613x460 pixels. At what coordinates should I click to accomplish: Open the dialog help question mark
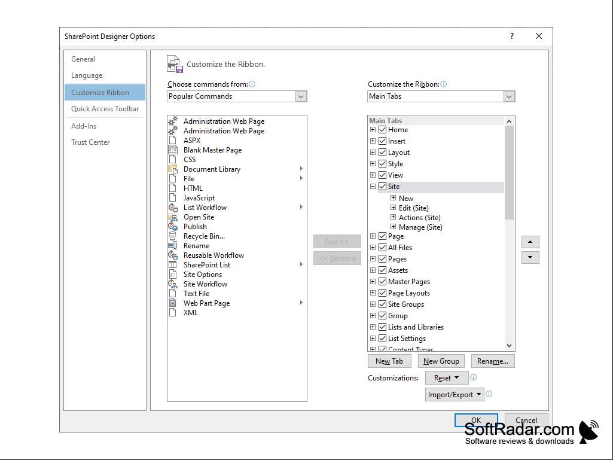tap(512, 36)
